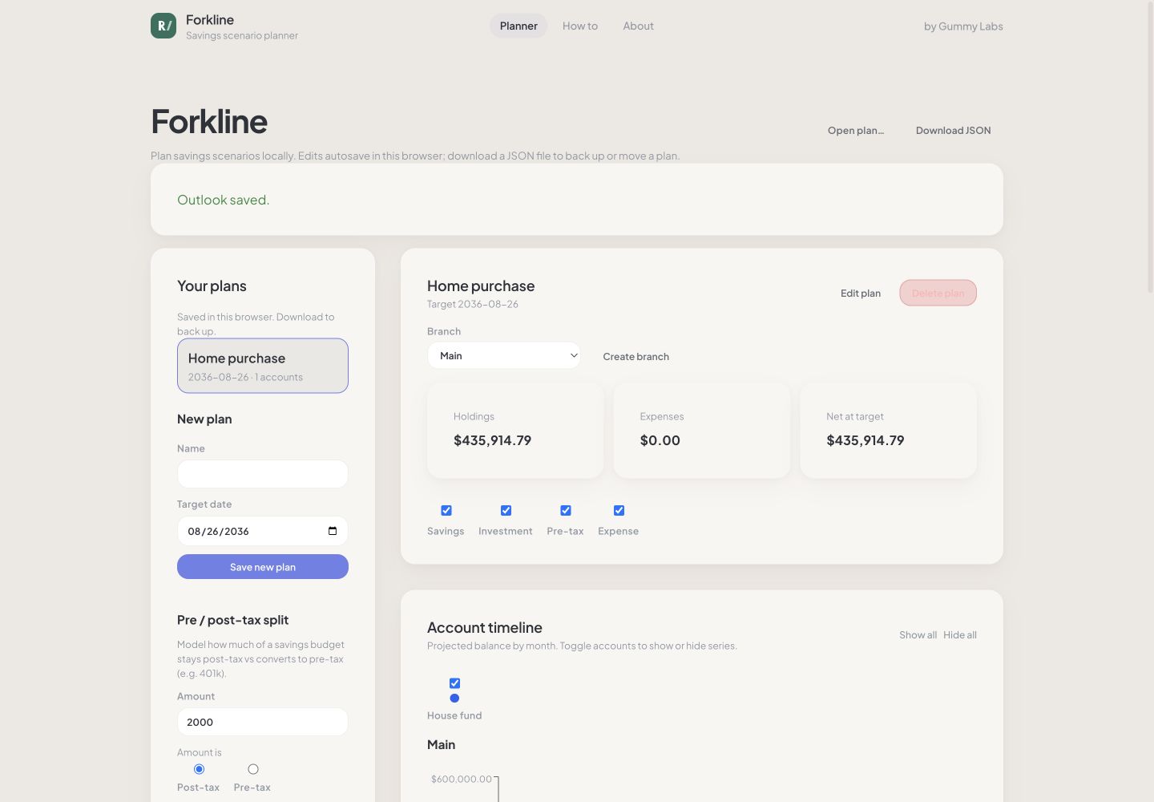Switch to the Planner tab
Screen dimensions: 1154x802
point(518,26)
